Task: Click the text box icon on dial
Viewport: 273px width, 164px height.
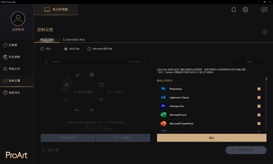Action: [101, 85]
